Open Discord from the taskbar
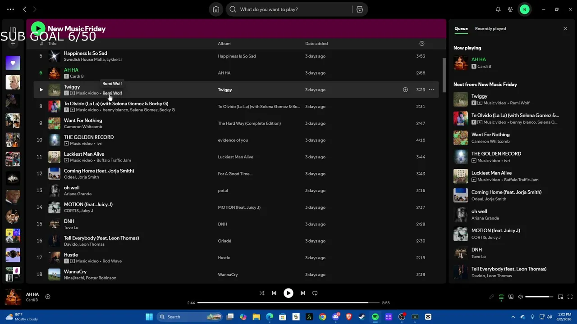The width and height of the screenshot is (577, 324). 336,317
